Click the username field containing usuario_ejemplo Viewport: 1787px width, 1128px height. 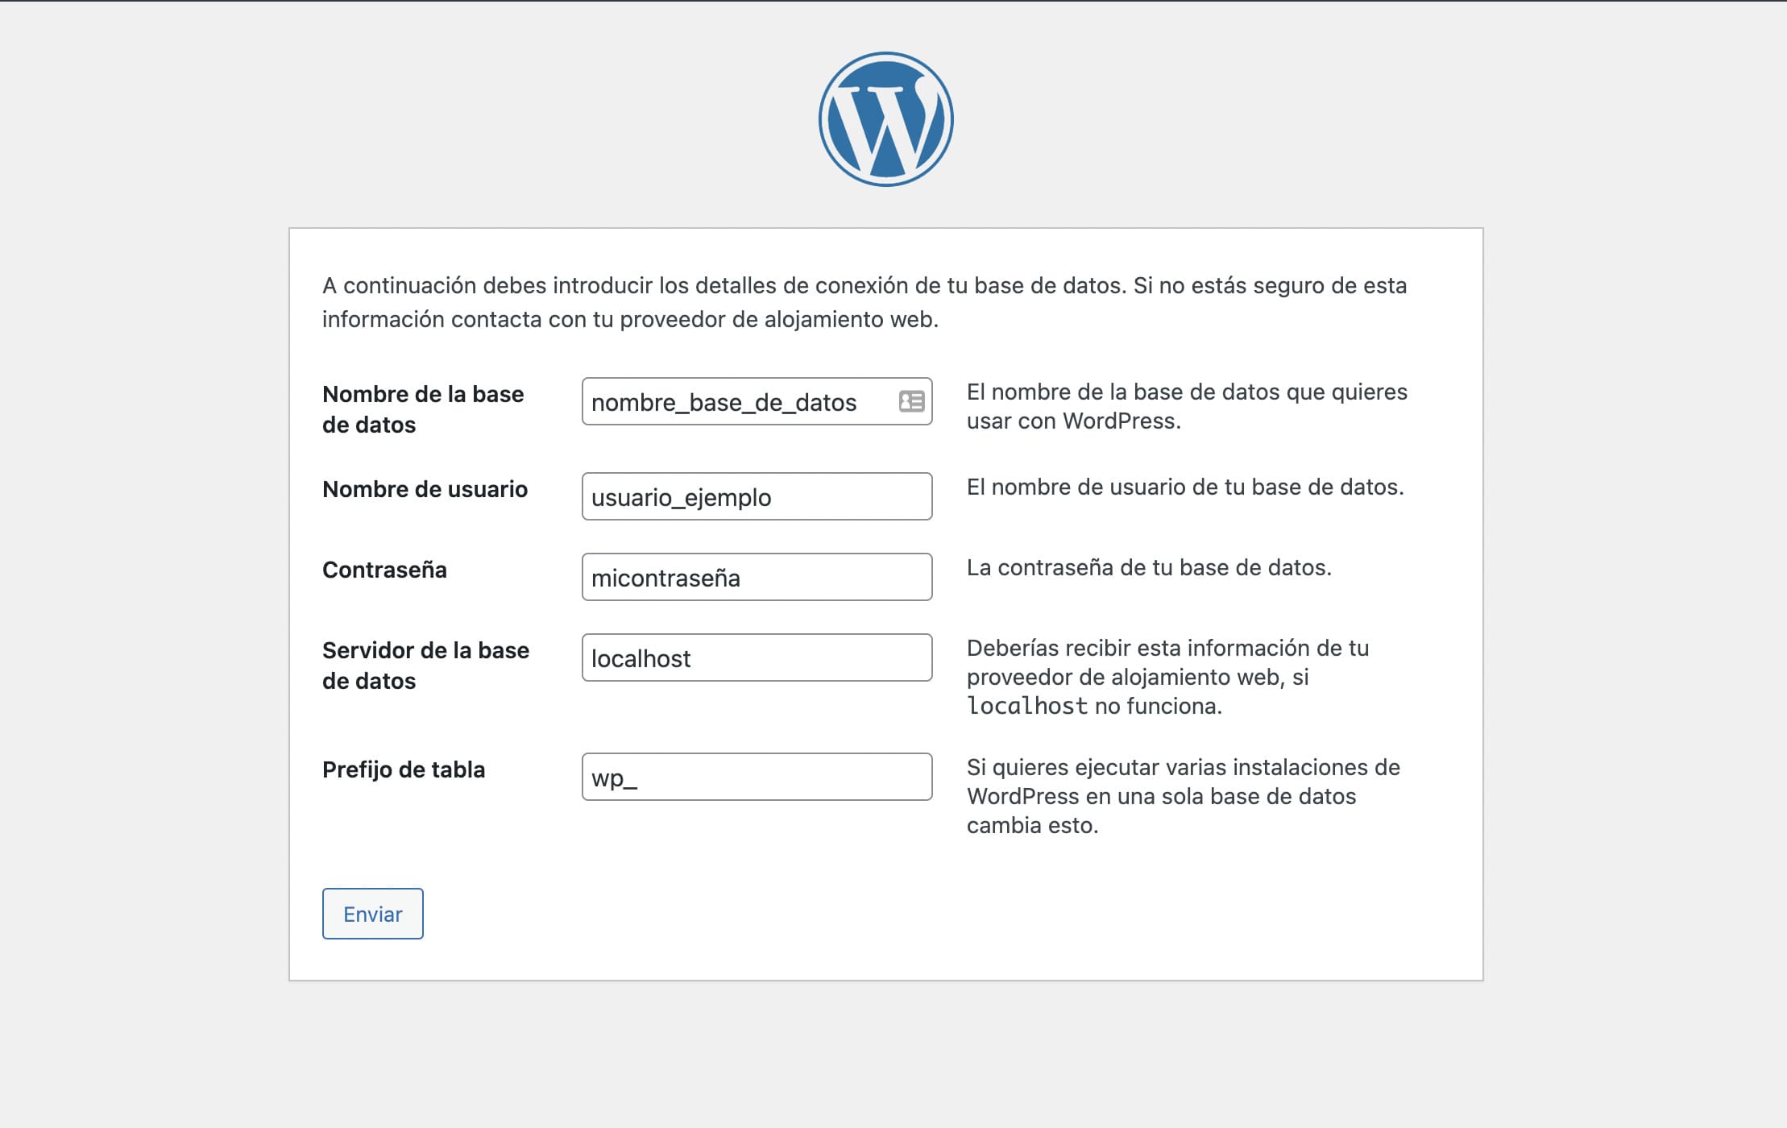tap(757, 496)
